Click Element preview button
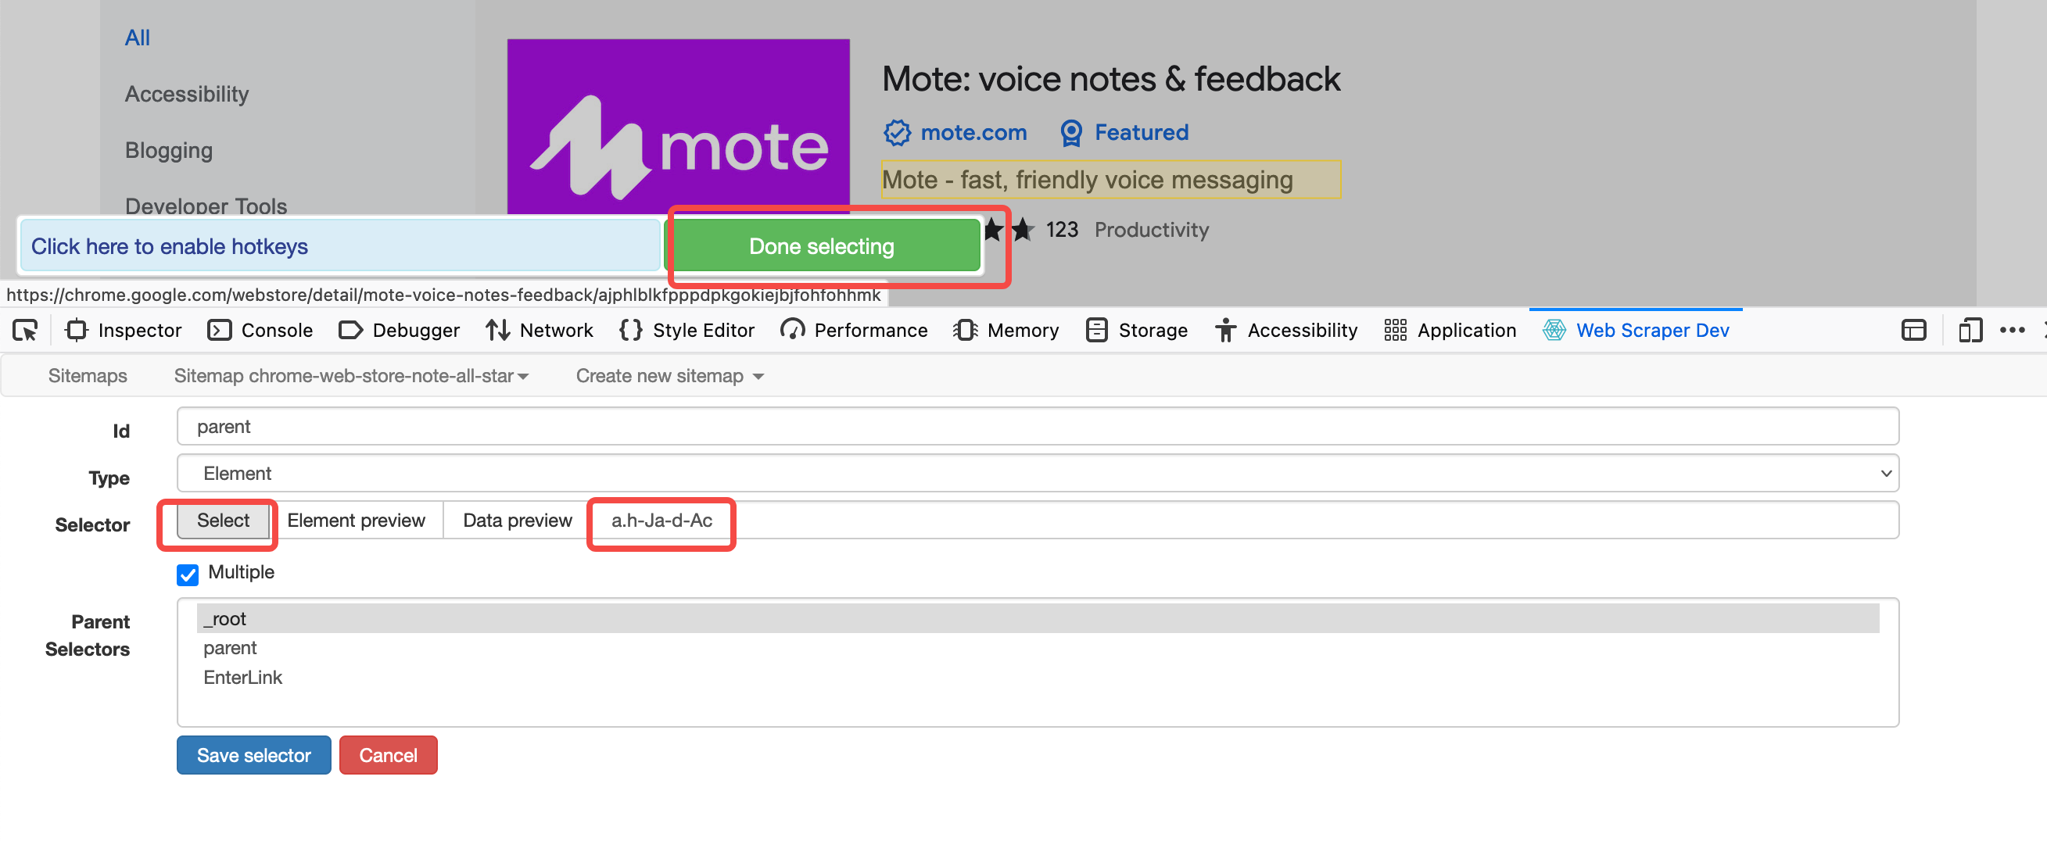The height and width of the screenshot is (841, 2047). [356, 521]
